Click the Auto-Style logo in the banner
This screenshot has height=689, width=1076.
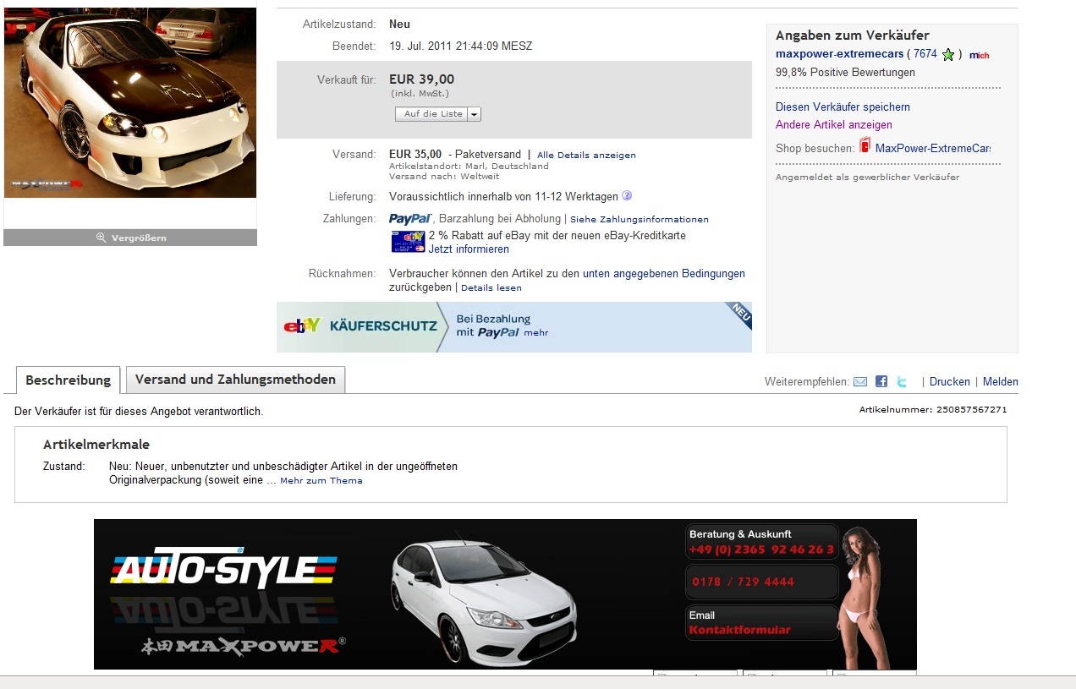(x=224, y=568)
